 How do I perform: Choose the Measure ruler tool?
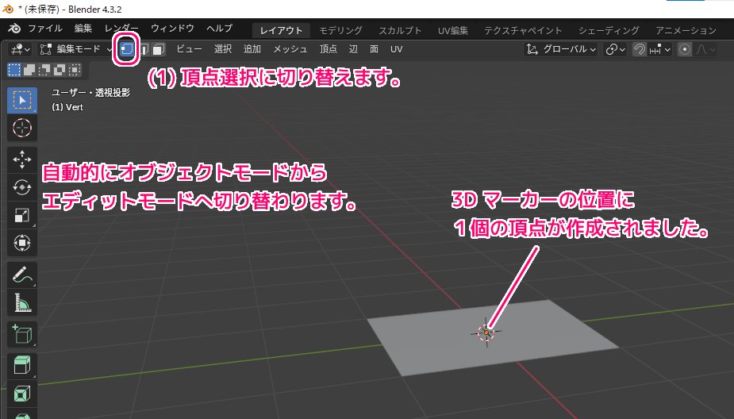(x=22, y=302)
